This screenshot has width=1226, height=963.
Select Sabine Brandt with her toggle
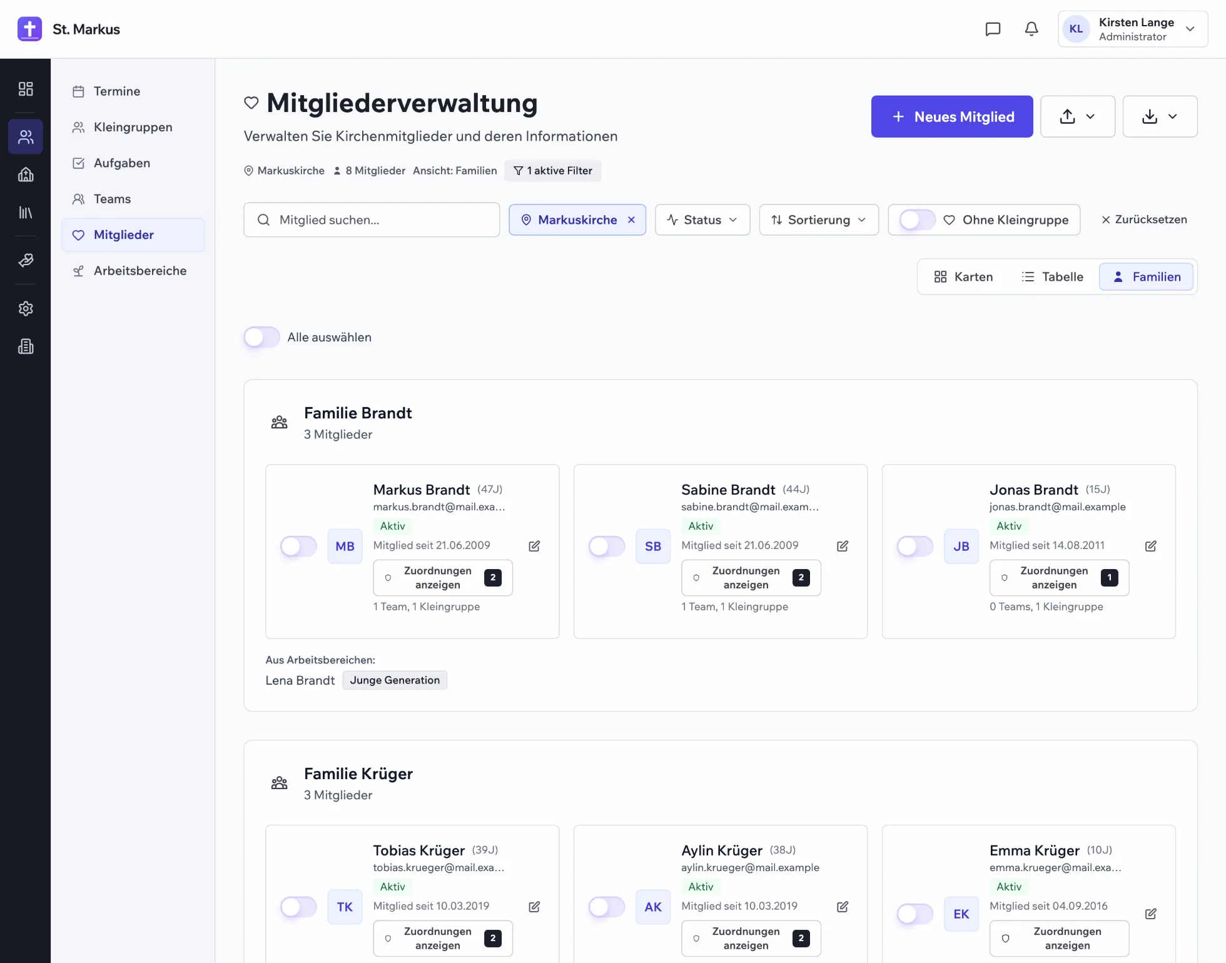(607, 547)
